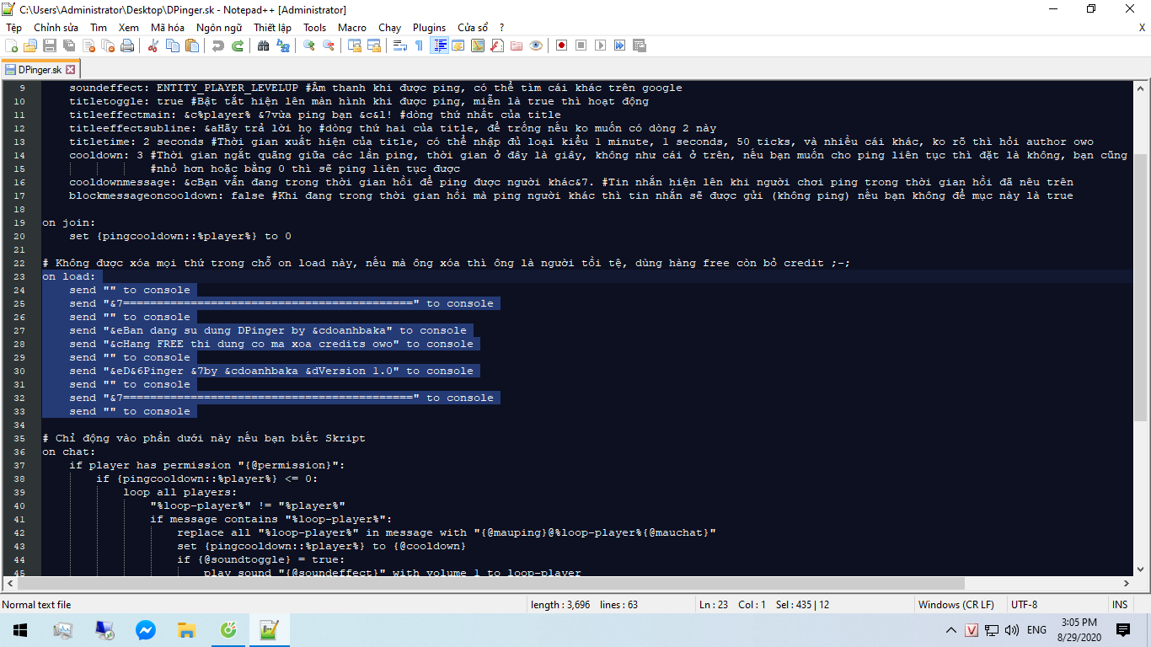Toggle synchronized horizontal scrolling
Viewport: 1151px width, 647px height.
click(373, 45)
